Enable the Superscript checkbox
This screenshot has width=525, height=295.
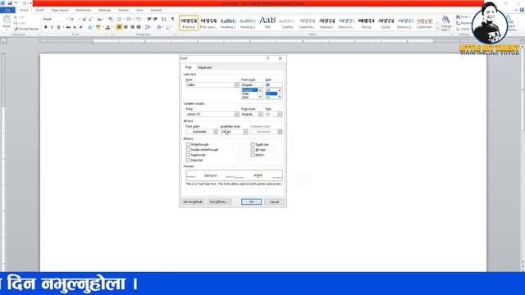[188, 155]
